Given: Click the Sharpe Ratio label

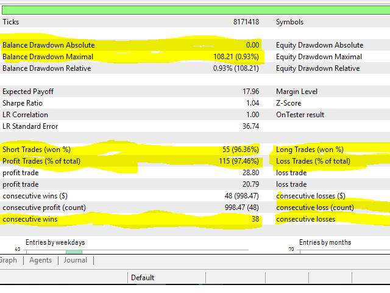Looking at the screenshot, I should pyautogui.click(x=23, y=103).
